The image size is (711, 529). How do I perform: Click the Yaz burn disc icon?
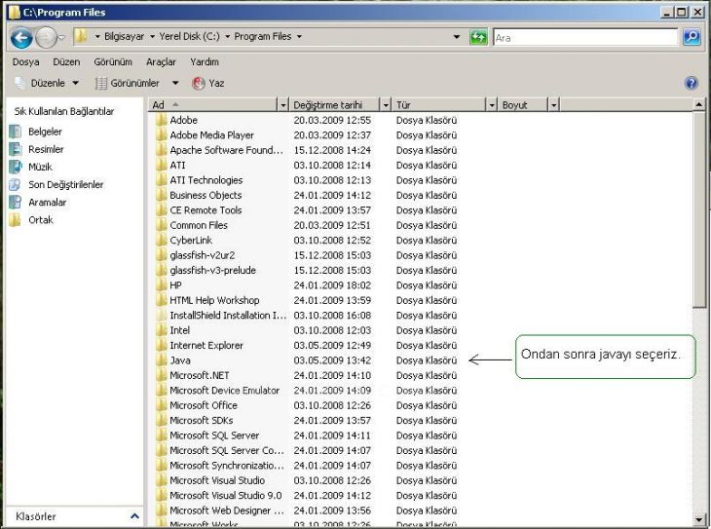coord(198,83)
